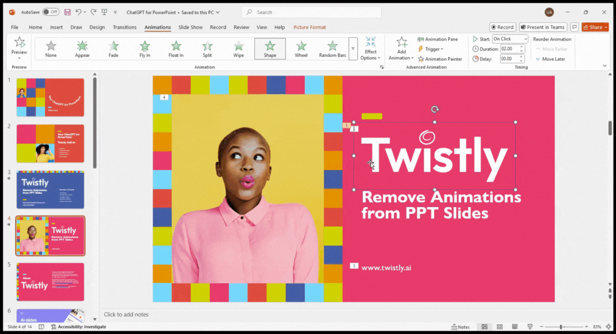Open the Picture Format tab

(310, 27)
